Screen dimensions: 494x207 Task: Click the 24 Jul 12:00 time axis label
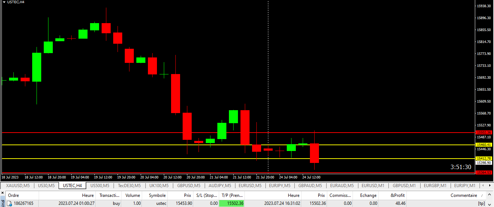pyautogui.click(x=311, y=177)
